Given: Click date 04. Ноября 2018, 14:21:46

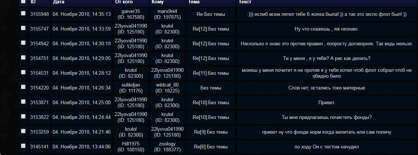Looking at the screenshot, I should pyautogui.click(x=81, y=132).
